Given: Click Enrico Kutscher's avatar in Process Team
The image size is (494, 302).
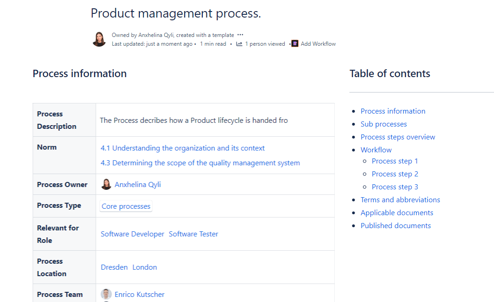Looking at the screenshot, I should pos(106,294).
